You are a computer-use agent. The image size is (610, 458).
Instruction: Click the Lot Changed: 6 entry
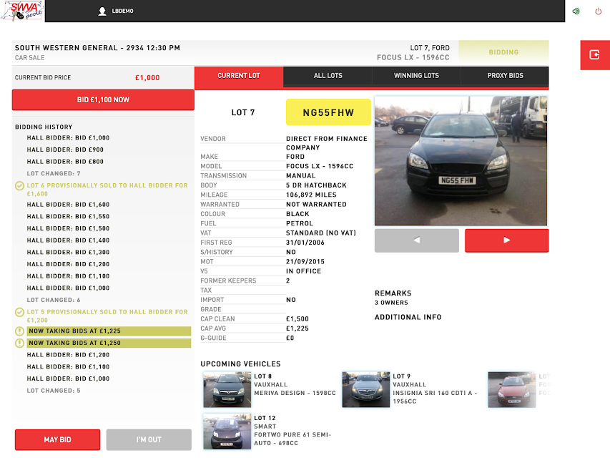[54, 301]
